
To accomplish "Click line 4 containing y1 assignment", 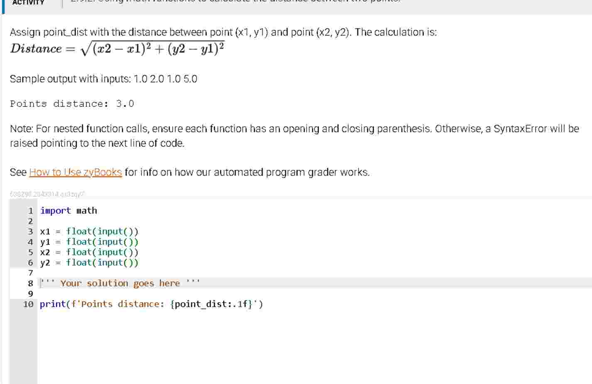I will coord(89,242).
